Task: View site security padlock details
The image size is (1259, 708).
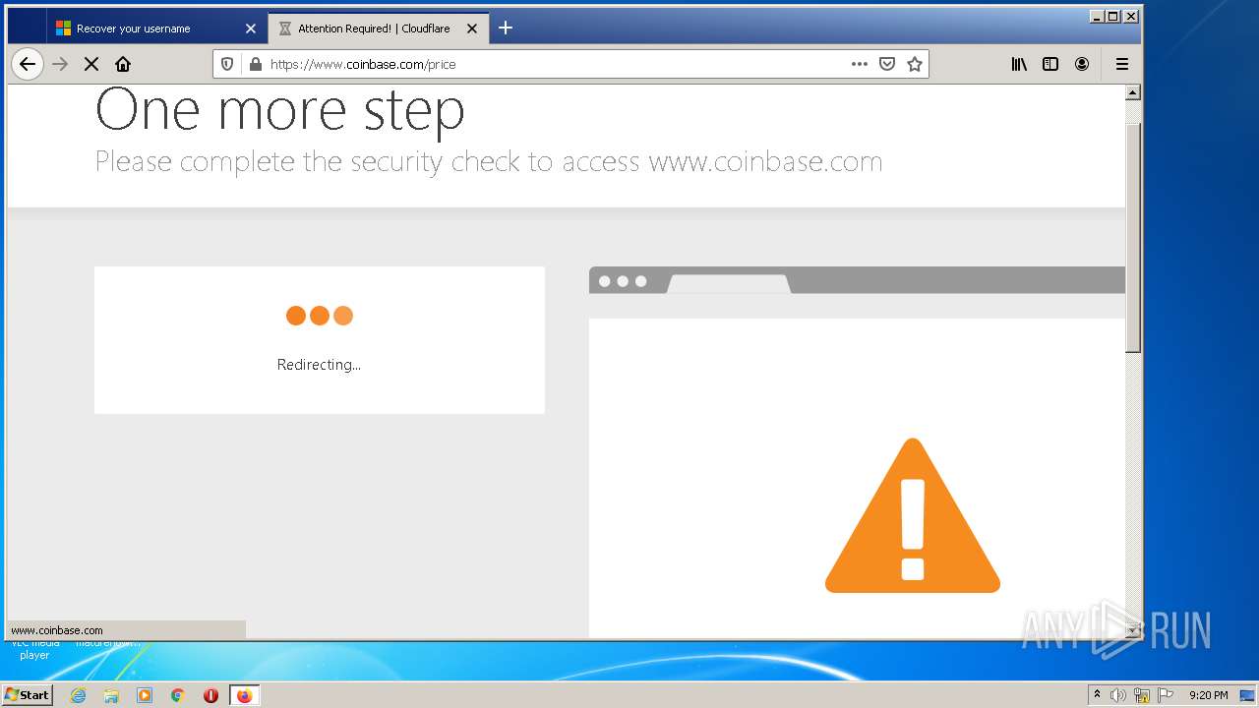Action: coord(256,64)
